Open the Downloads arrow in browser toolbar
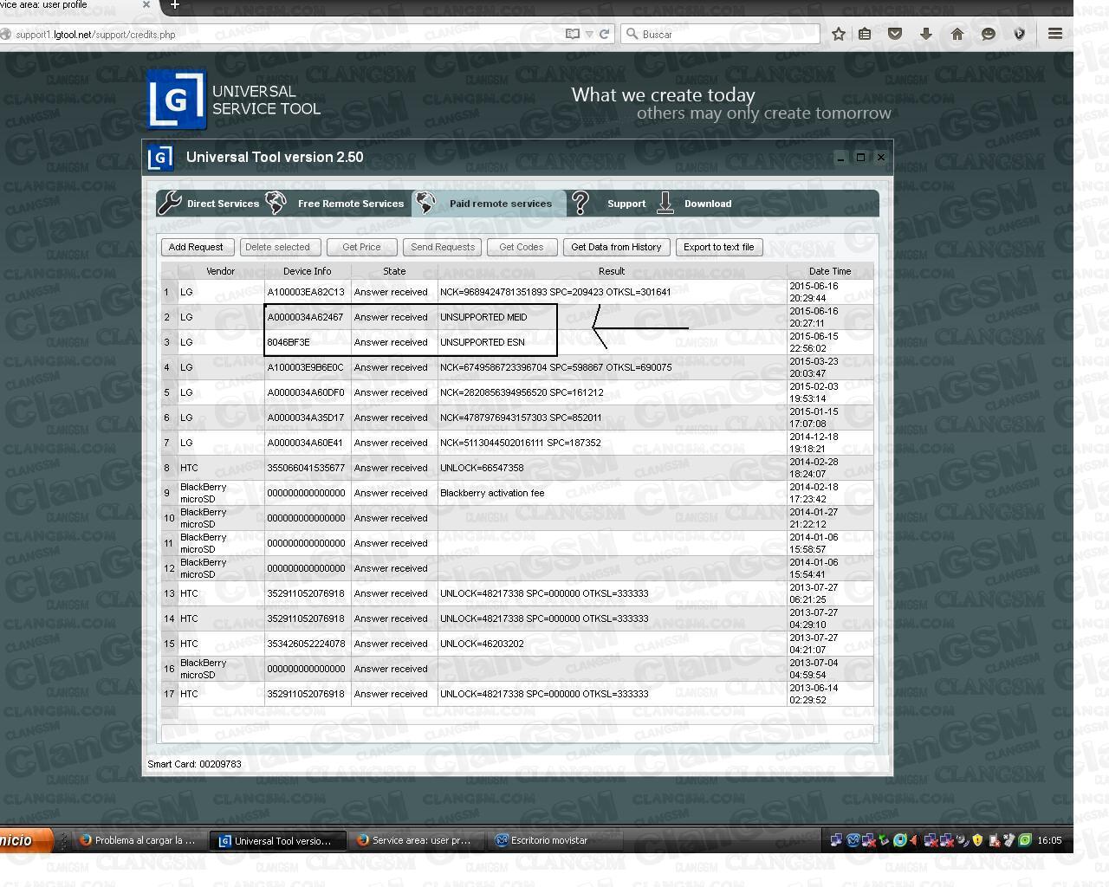 [925, 34]
